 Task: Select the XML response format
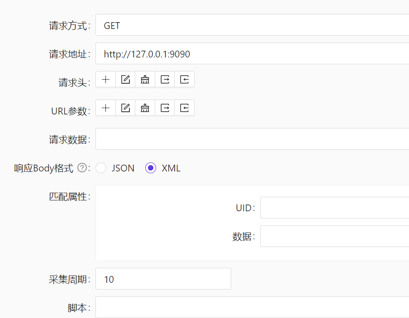coord(150,168)
